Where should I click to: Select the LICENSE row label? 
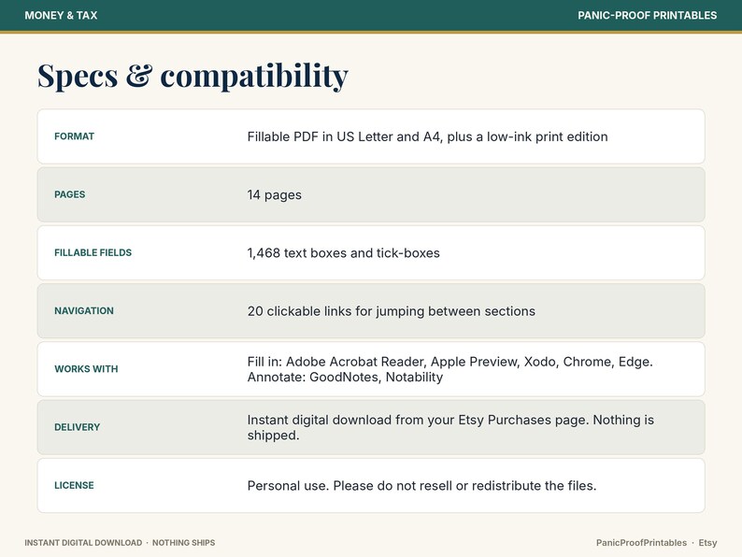click(x=75, y=486)
